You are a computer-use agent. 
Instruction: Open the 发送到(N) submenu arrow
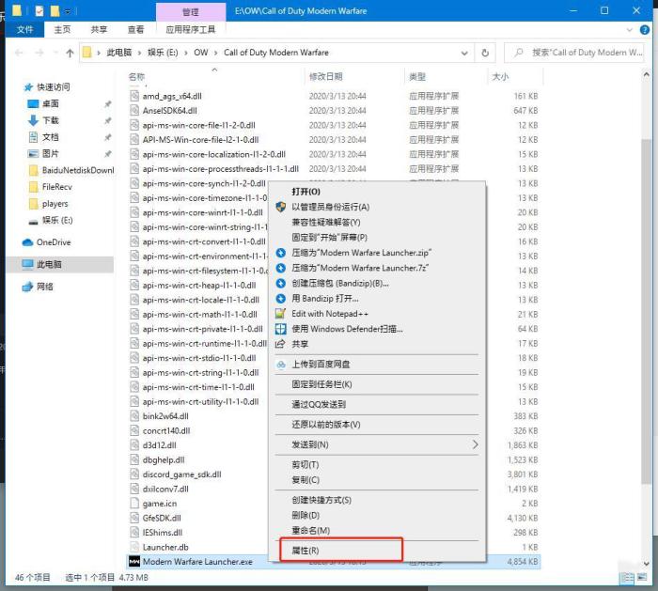click(x=475, y=444)
